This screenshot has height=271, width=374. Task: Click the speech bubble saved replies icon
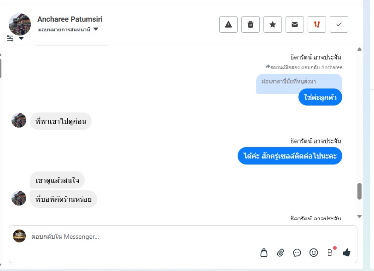pos(297,253)
